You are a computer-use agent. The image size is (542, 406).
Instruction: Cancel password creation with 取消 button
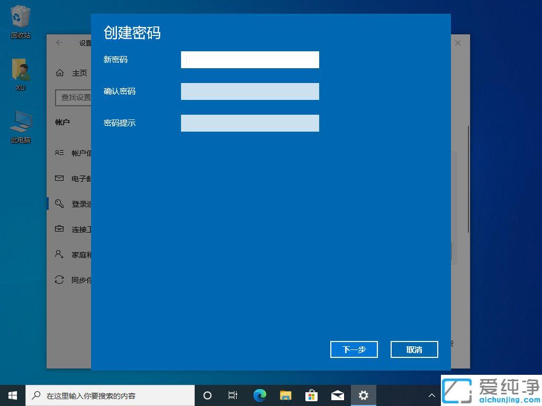coord(414,349)
